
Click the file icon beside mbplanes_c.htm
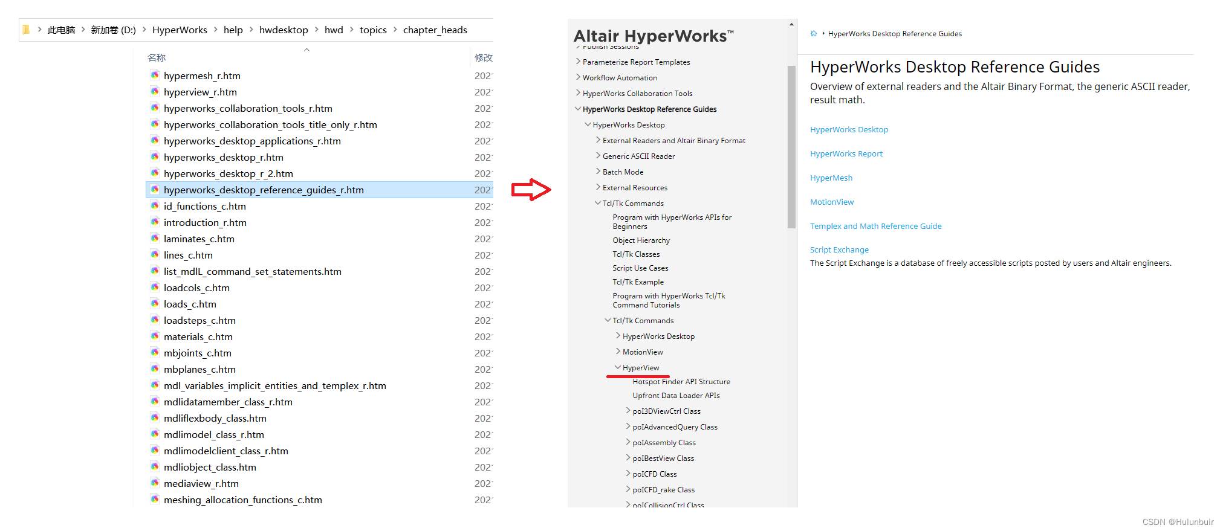coord(155,369)
